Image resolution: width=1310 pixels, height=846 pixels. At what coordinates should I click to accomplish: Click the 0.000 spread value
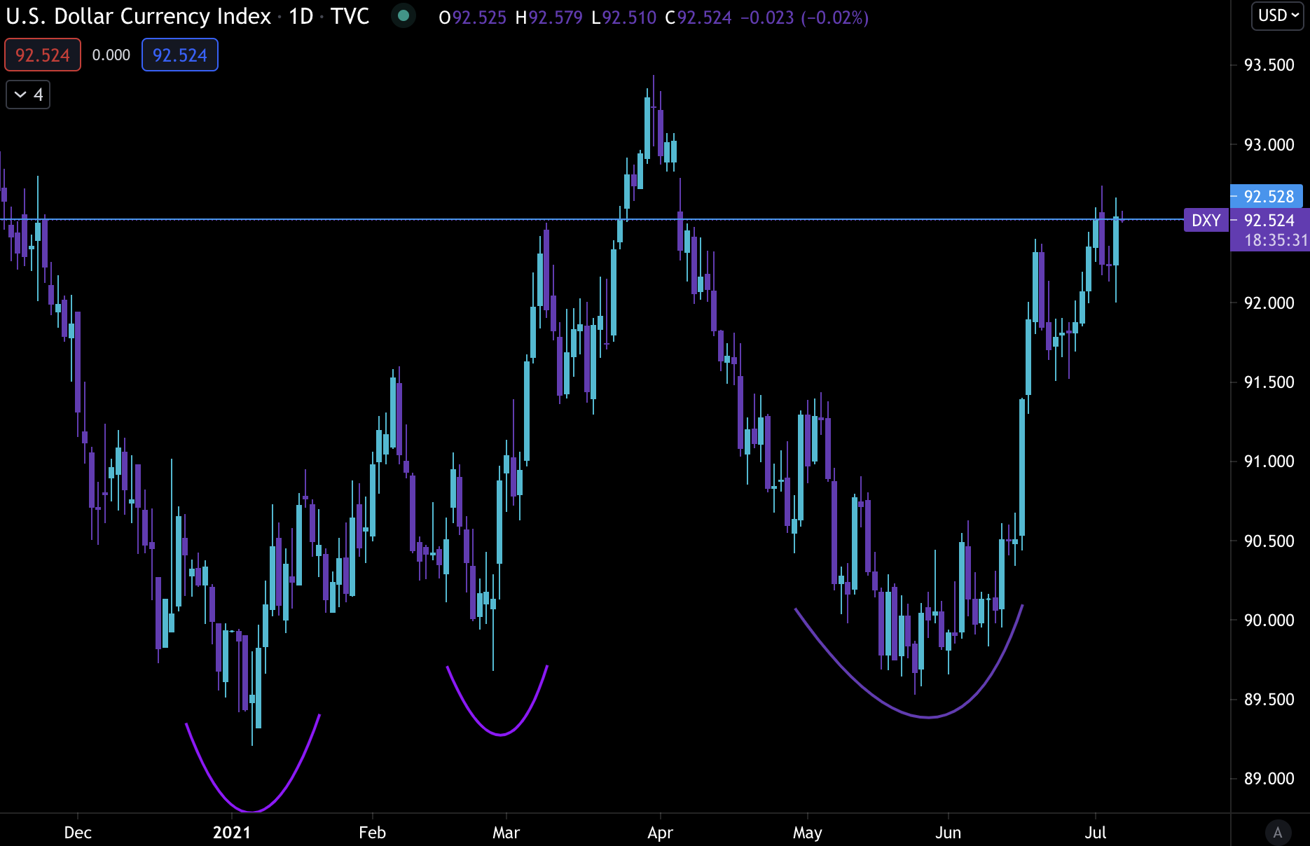pos(111,55)
